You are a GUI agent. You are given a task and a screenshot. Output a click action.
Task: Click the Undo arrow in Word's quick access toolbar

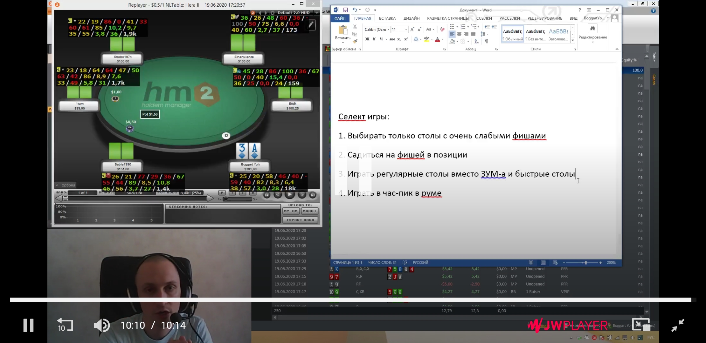[x=355, y=10]
